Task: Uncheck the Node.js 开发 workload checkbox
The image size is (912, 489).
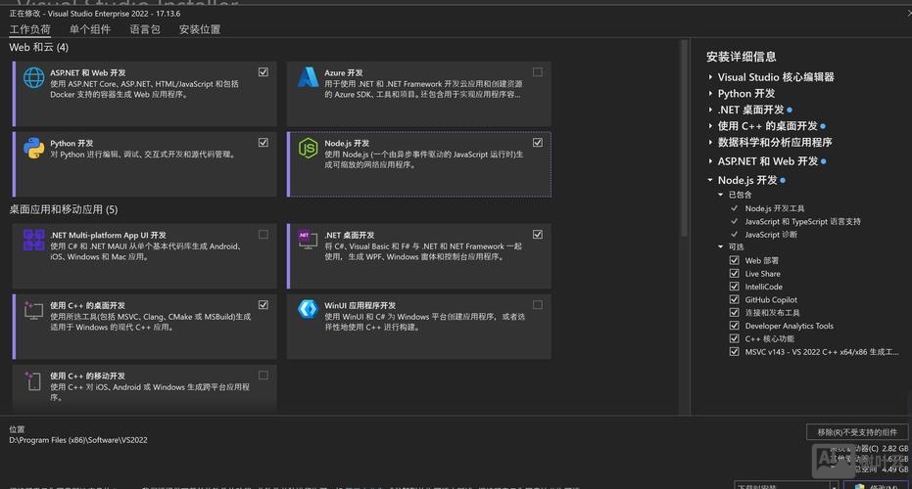Action: 538,142
